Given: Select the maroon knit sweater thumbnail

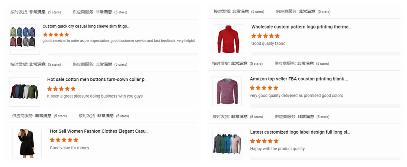Looking at the screenshot, I should (227, 91).
